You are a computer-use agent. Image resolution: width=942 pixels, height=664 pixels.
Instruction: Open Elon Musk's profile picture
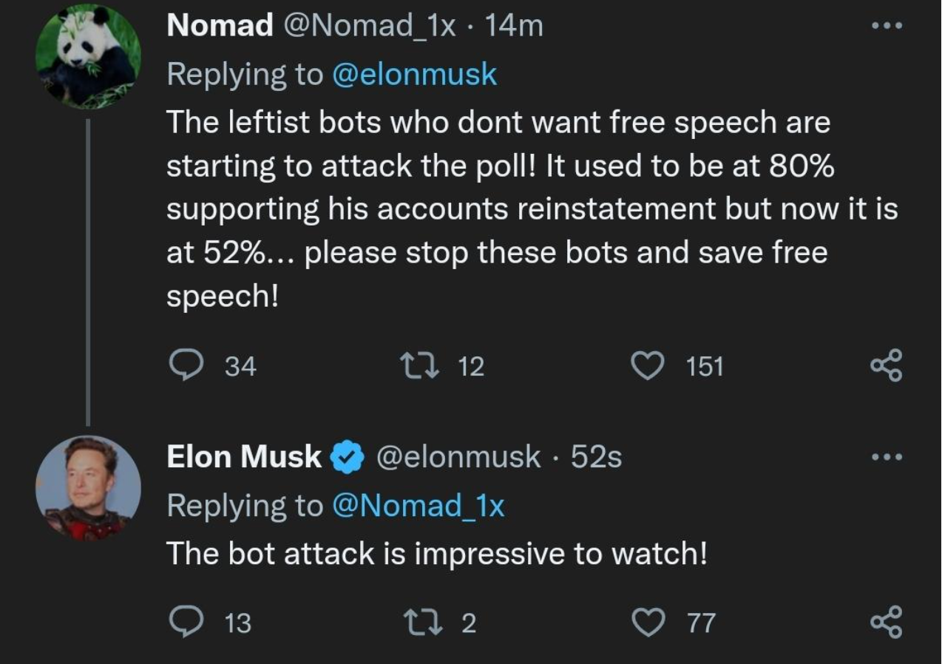pos(88,488)
